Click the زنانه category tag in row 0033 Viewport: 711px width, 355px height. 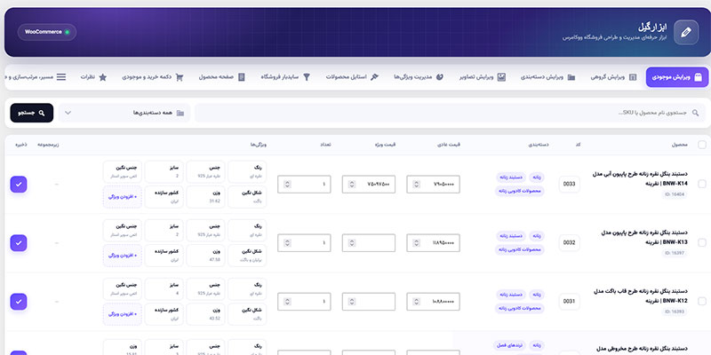pyautogui.click(x=537, y=177)
